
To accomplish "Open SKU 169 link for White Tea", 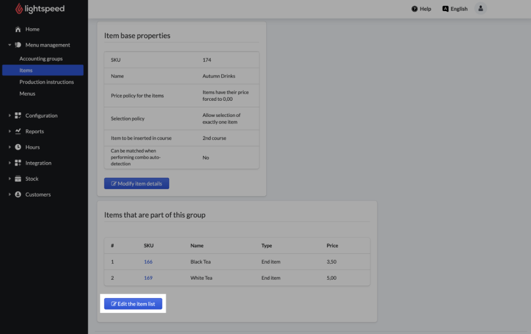I will coord(148,278).
